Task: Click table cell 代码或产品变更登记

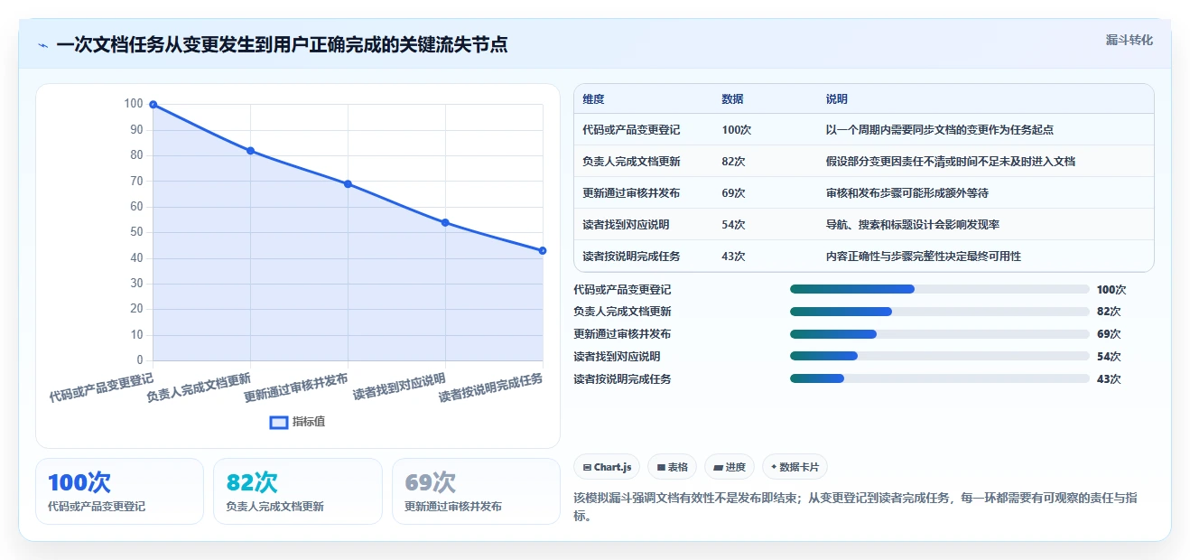Action: click(631, 130)
